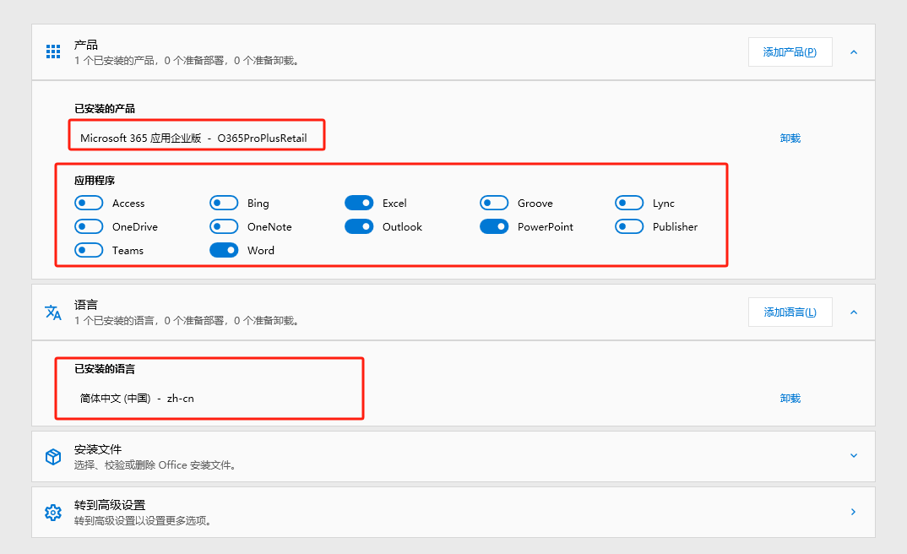
Task: Click the language translate icon
Action: pos(53,312)
